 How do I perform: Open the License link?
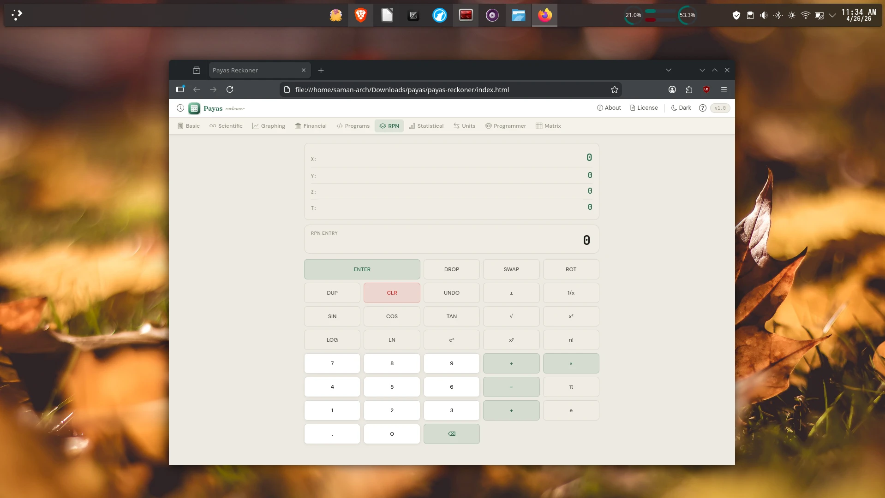coord(644,108)
